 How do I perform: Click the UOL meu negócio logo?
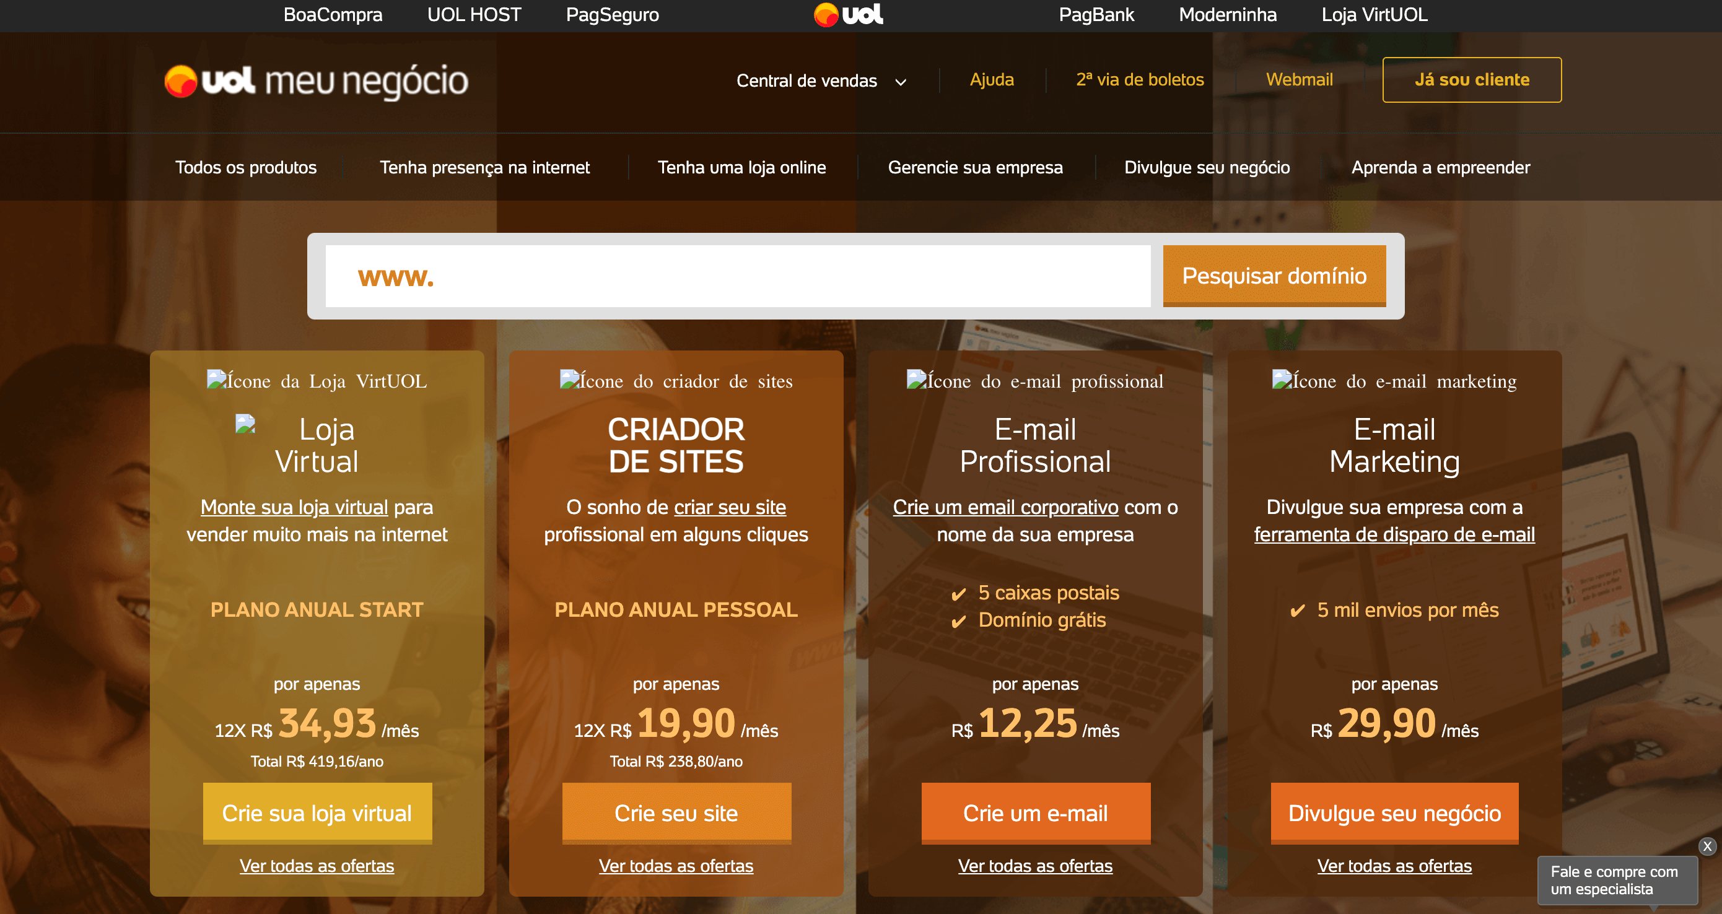pyautogui.click(x=316, y=81)
